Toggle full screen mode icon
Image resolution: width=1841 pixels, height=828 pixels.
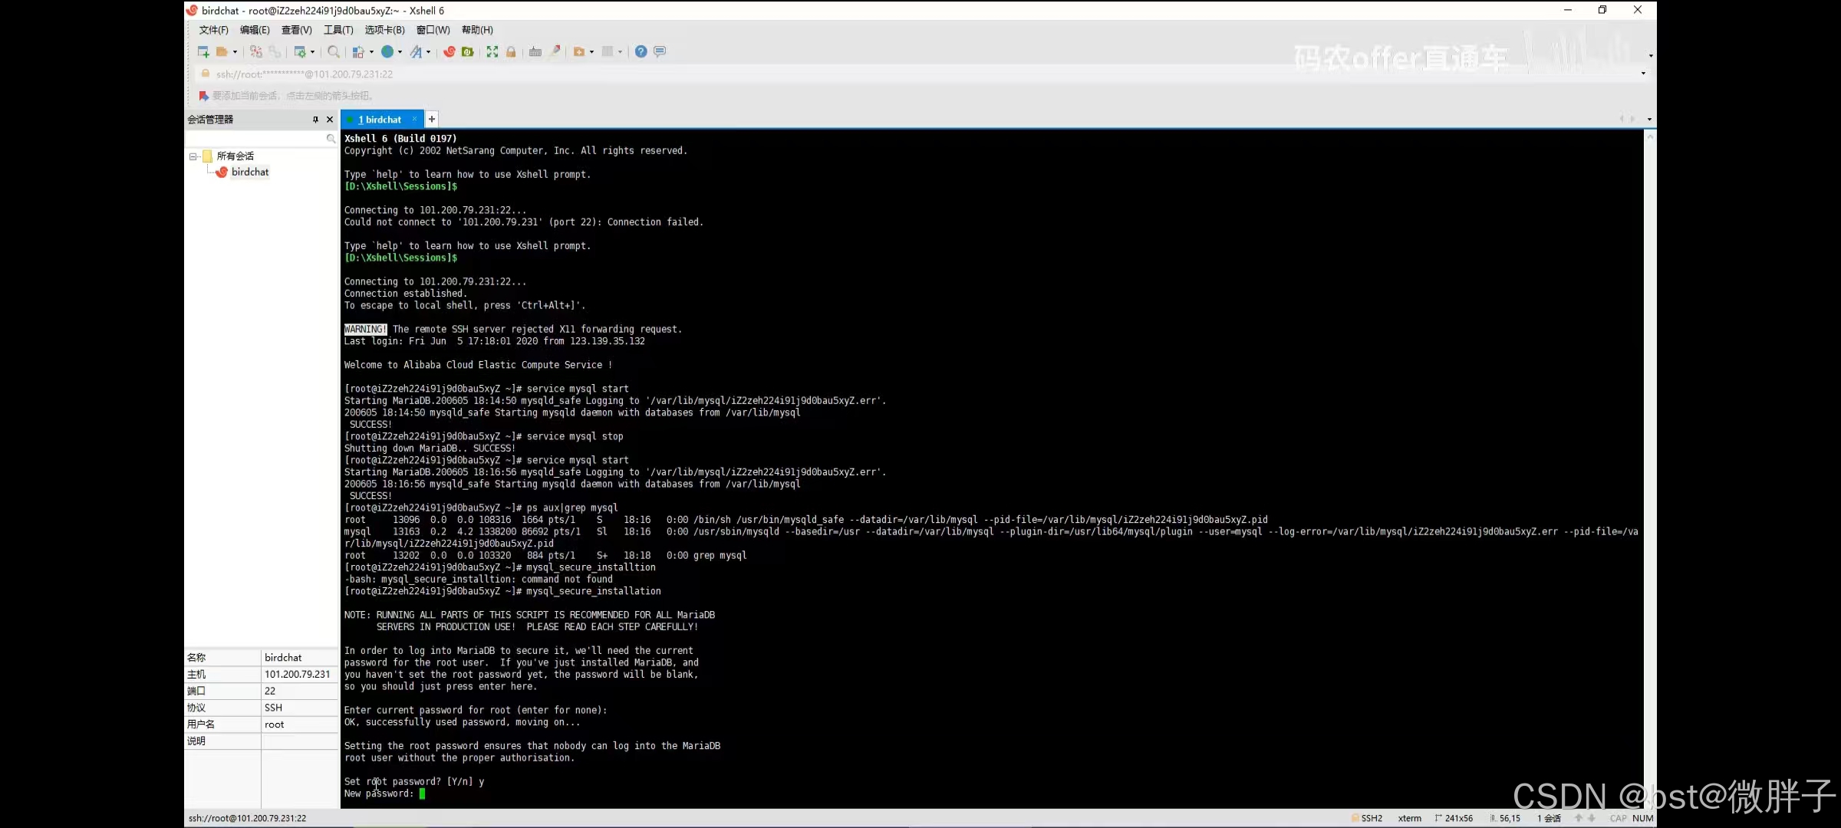(492, 51)
